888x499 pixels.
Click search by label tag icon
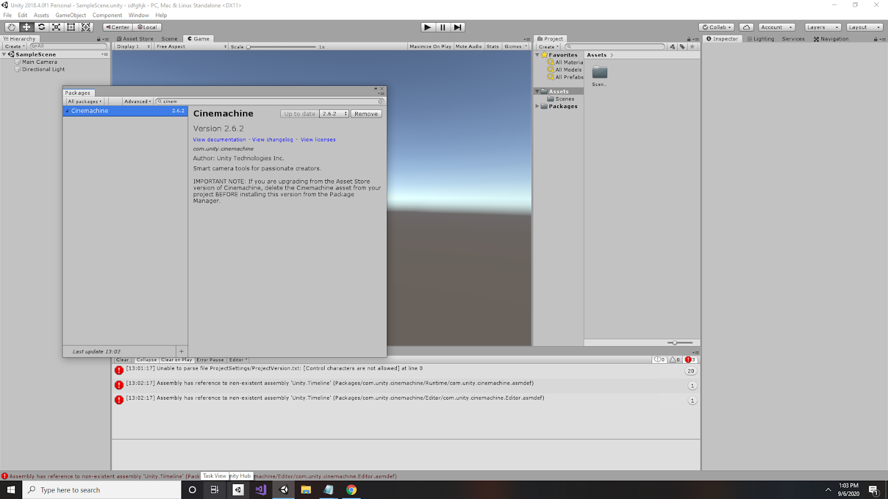click(682, 47)
